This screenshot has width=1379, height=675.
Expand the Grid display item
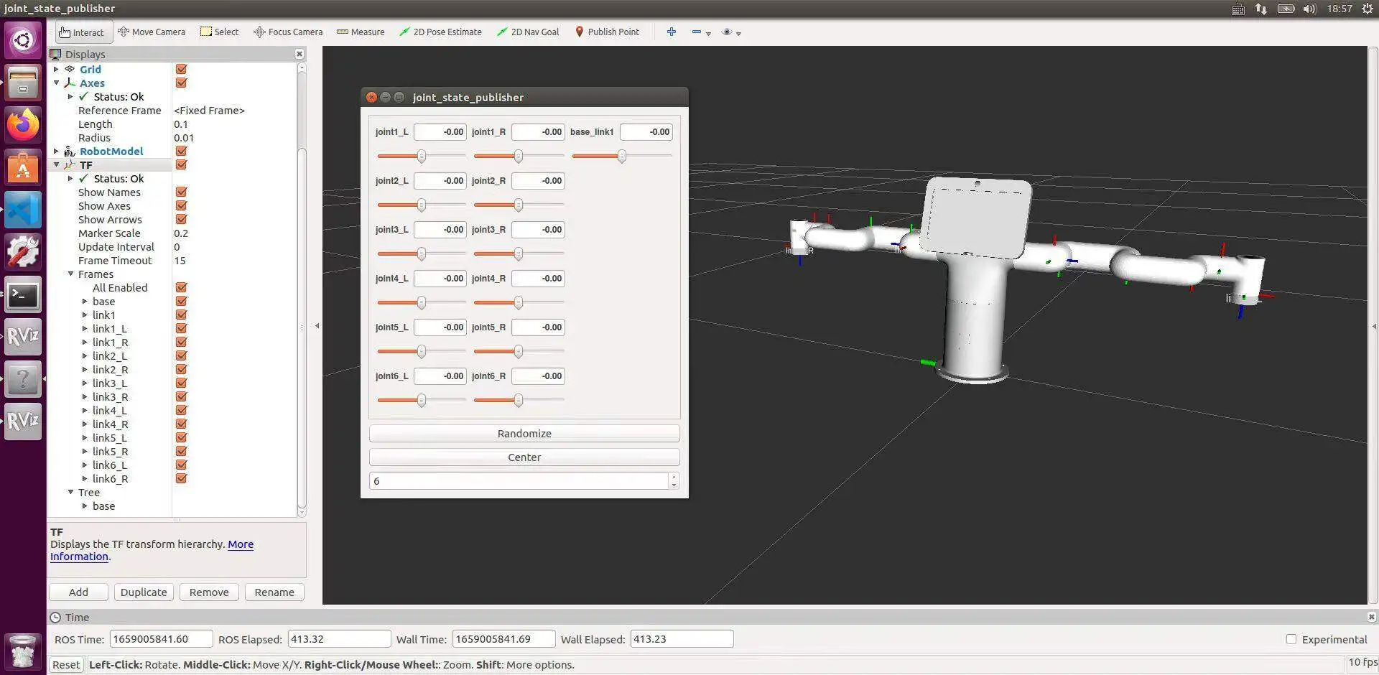56,70
